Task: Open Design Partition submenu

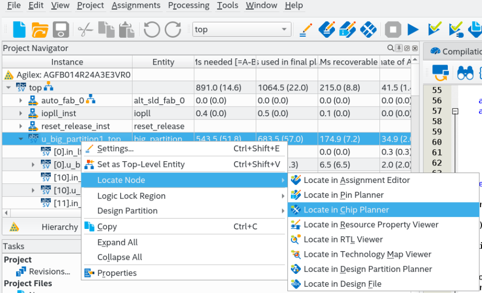Action: tap(184, 211)
